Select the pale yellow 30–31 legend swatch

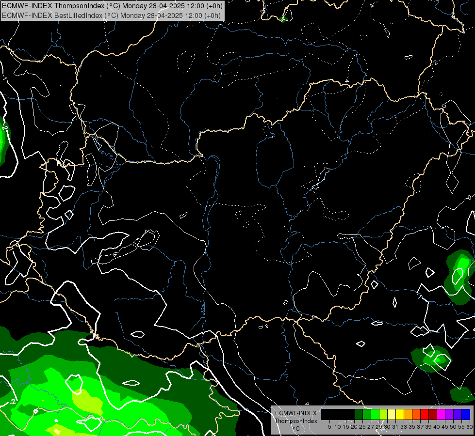tap(392, 414)
